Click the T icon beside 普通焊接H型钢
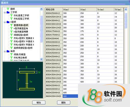Viewport: 130px width, 107px height. coord(11,25)
